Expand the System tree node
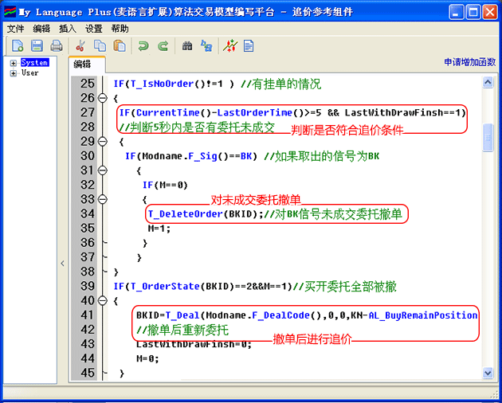The height and width of the screenshot is (403, 502). click(13, 63)
